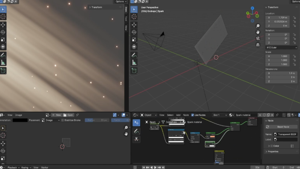Image resolution: width=300 pixels, height=169 pixels.
Task: Select the node editor Select Box tool
Action: tap(136, 123)
